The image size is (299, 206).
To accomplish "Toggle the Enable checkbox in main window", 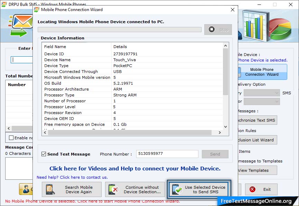I will pyautogui.click(x=11, y=138).
